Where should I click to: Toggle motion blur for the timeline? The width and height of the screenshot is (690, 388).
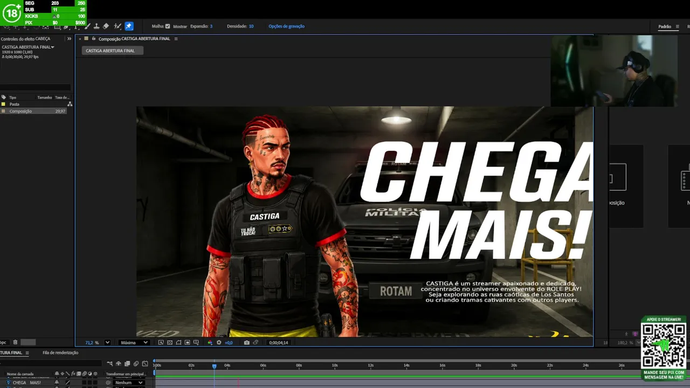(x=136, y=364)
